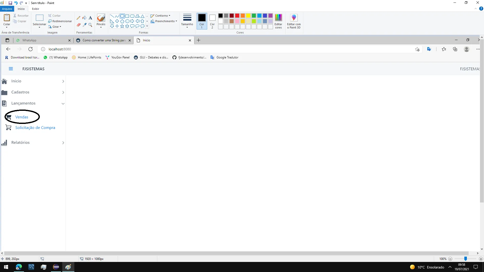This screenshot has height=272, width=484.
Task: Click the Redimensionar button
Action: coord(60,21)
